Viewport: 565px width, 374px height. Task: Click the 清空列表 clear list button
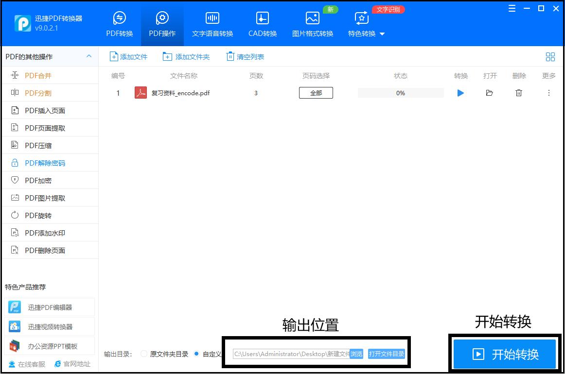[245, 56]
